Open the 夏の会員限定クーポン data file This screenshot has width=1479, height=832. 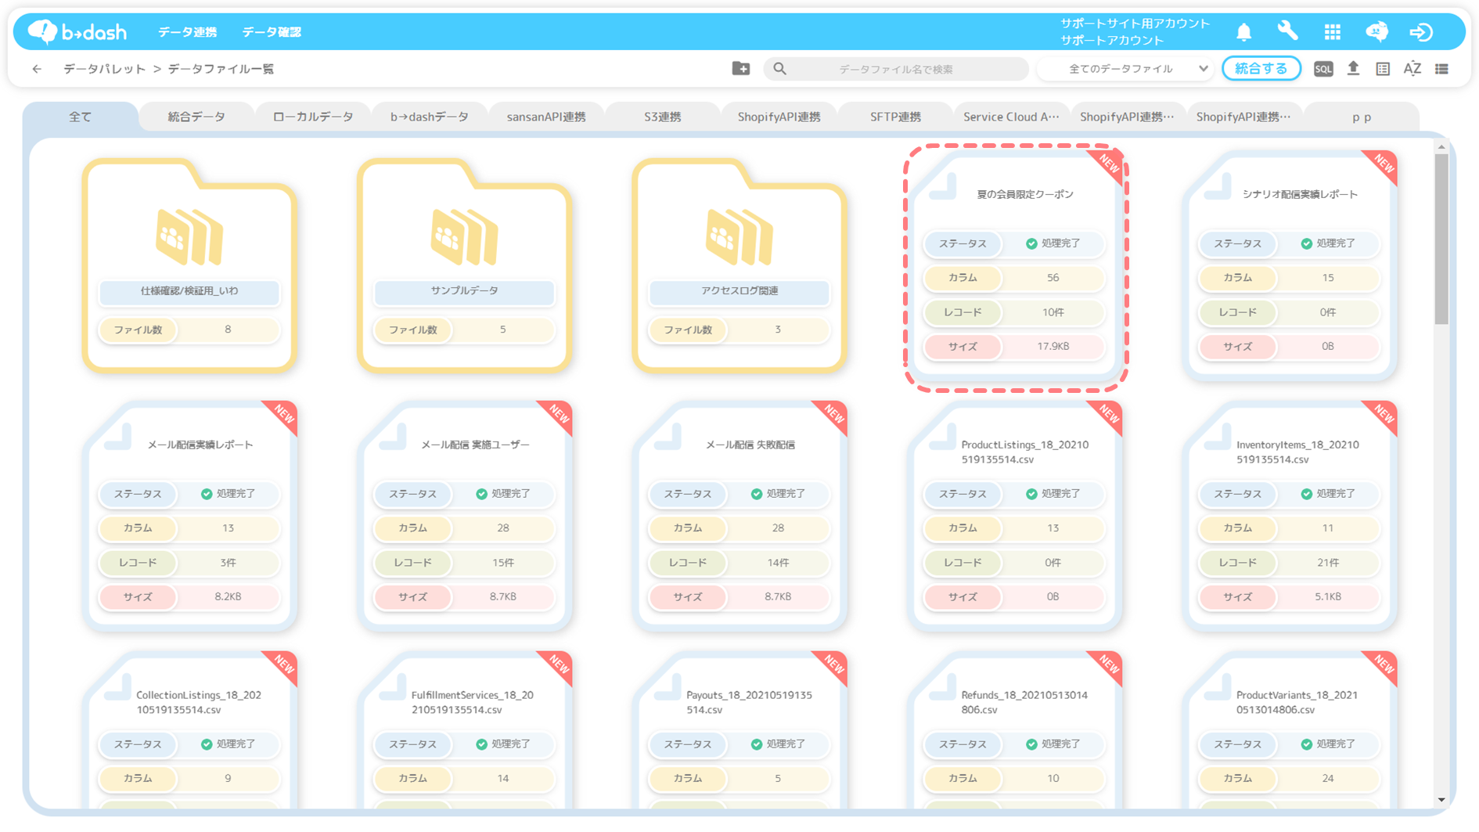pos(1015,266)
